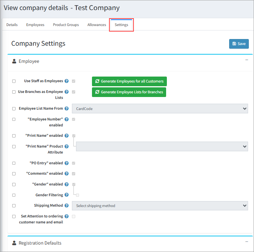The width and height of the screenshot is (254, 252).
Task: Click help icon beside Employee List Name From
Action: (67, 109)
